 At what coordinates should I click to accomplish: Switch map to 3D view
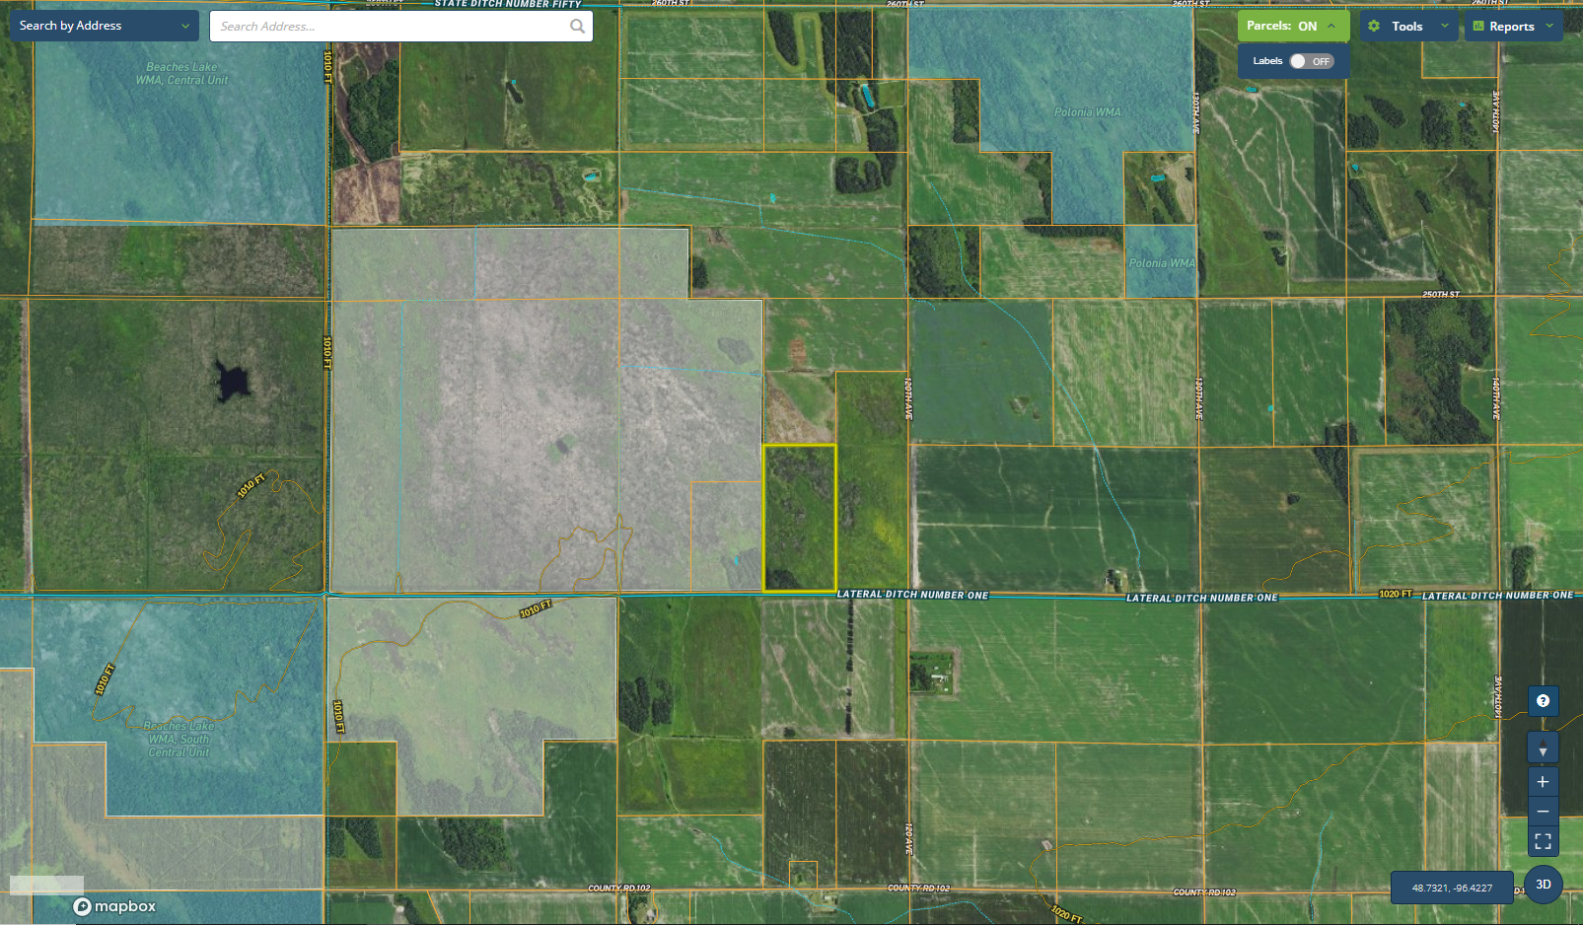tap(1544, 885)
